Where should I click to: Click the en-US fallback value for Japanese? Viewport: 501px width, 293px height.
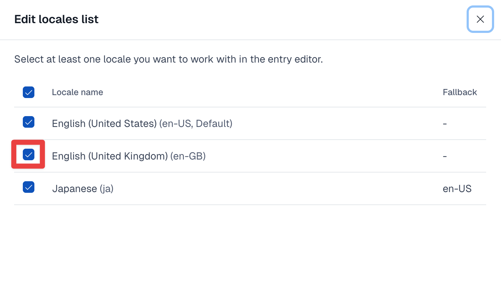[x=457, y=189]
